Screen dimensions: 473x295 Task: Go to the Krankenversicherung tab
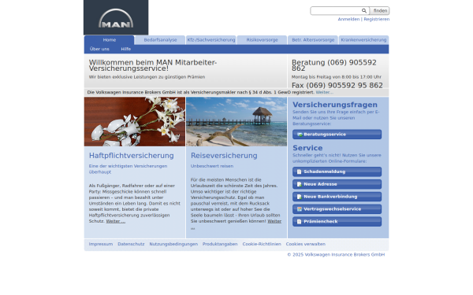coord(363,40)
